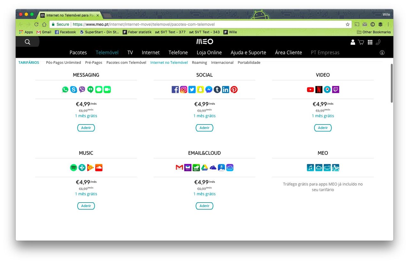The image size is (409, 263).
Task: Click the Skype icon under Messaging
Action: tap(73, 90)
